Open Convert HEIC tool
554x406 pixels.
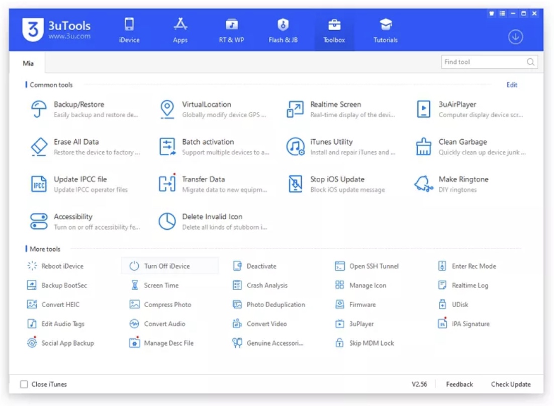(53, 304)
